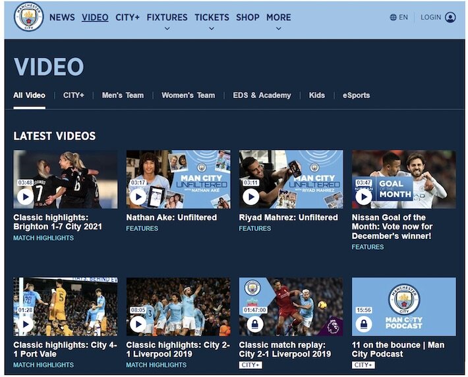Expand the TICKETS dropdown chevron
The image size is (468, 377).
(212, 28)
